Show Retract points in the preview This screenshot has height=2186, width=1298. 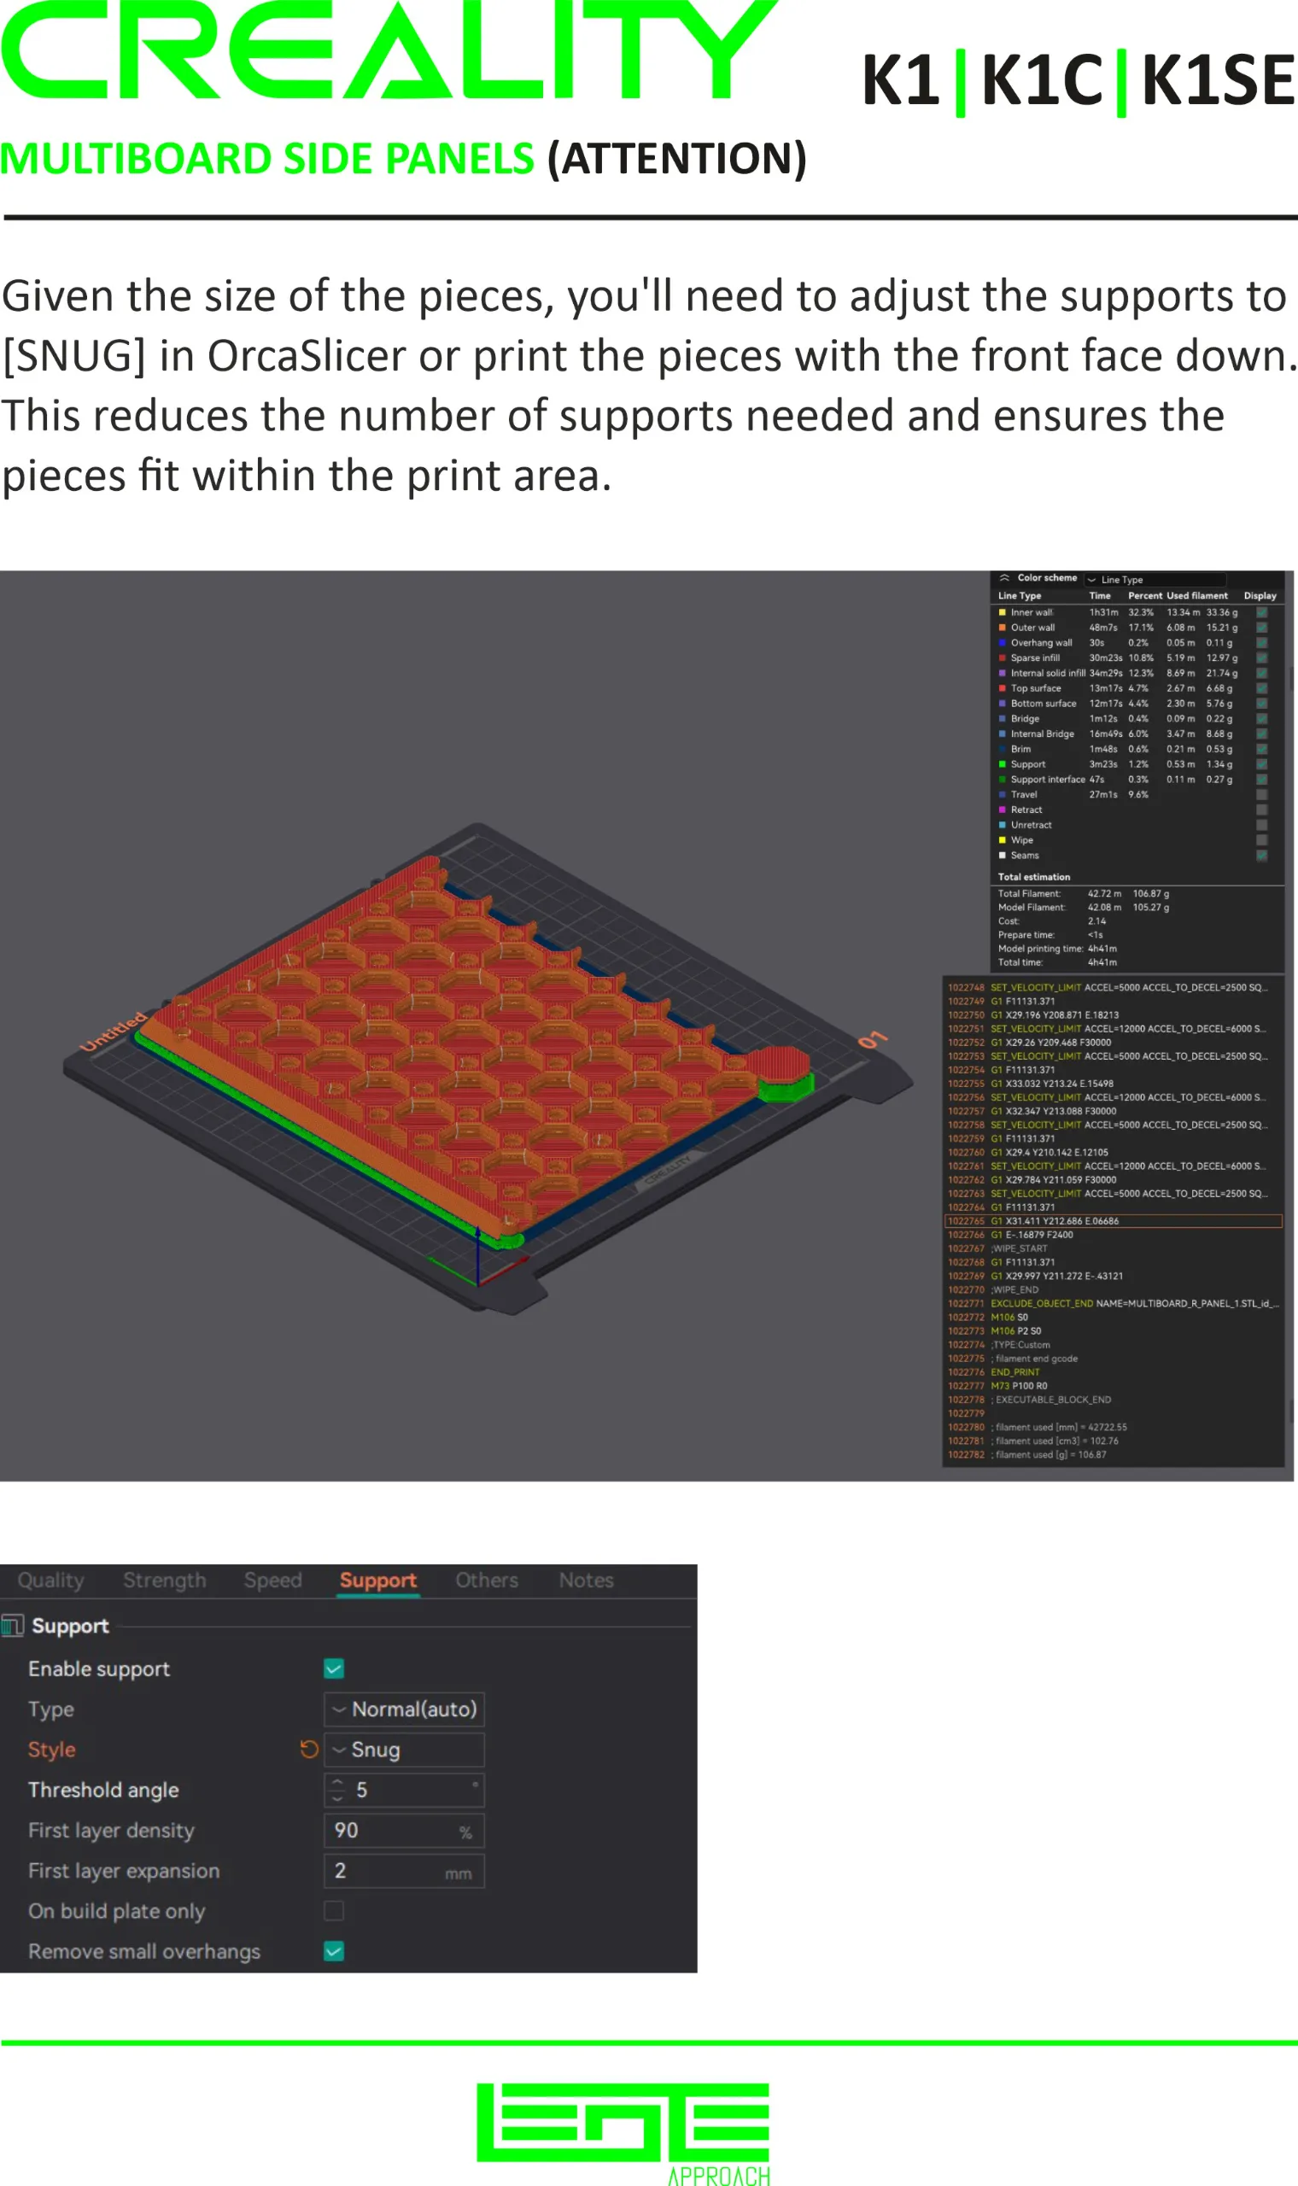(1262, 810)
